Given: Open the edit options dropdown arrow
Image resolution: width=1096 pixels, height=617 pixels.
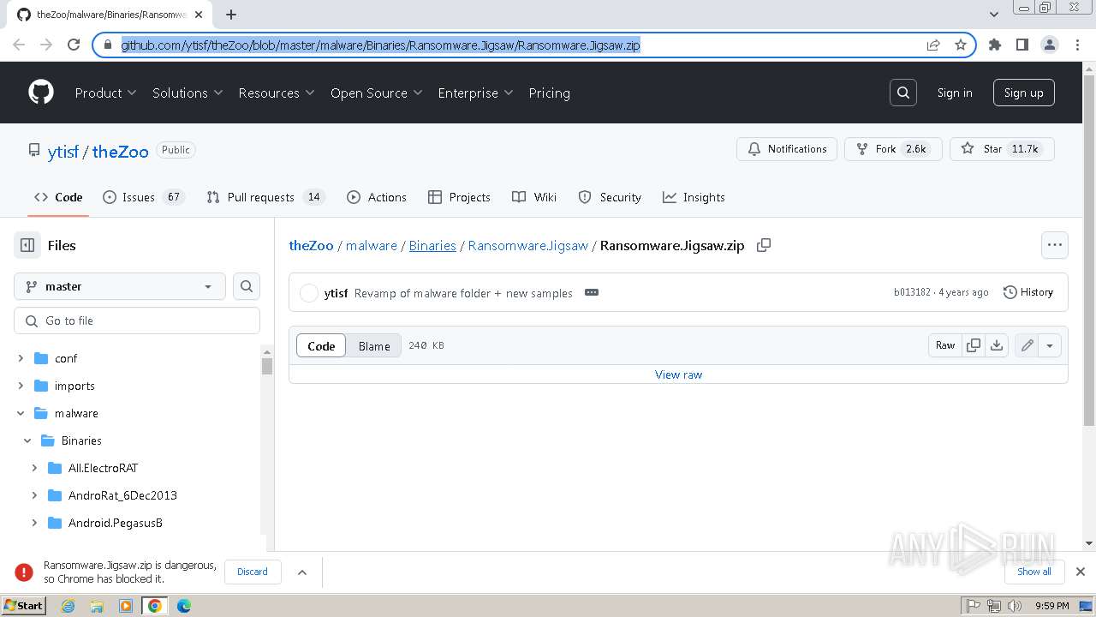Looking at the screenshot, I should [x=1050, y=345].
